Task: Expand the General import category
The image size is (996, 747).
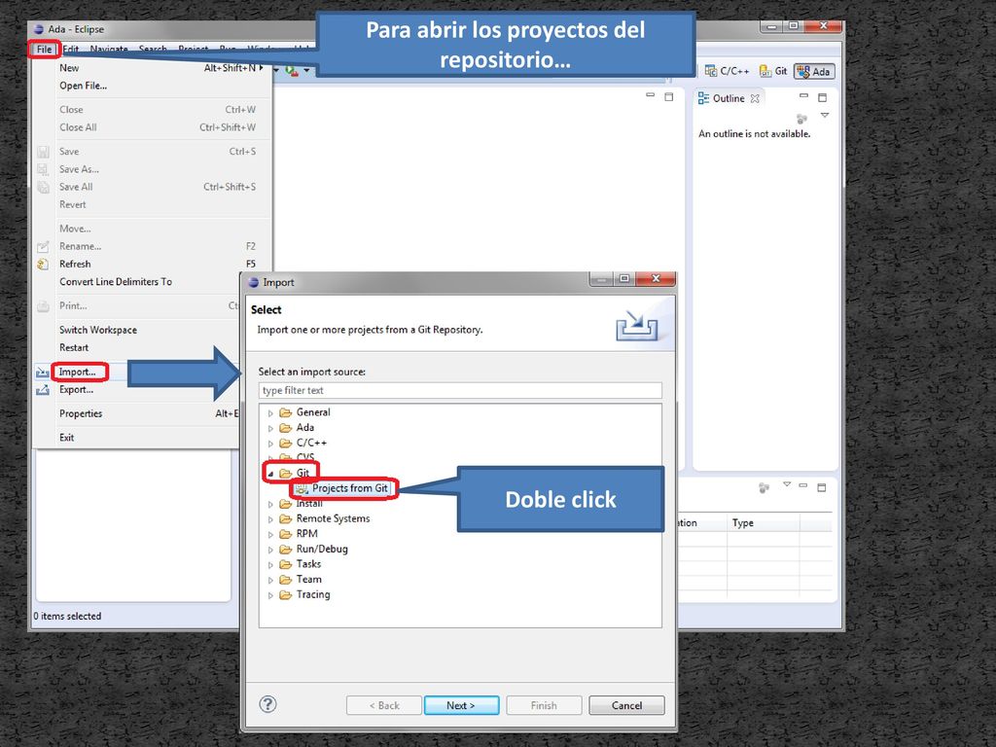Action: click(x=270, y=413)
